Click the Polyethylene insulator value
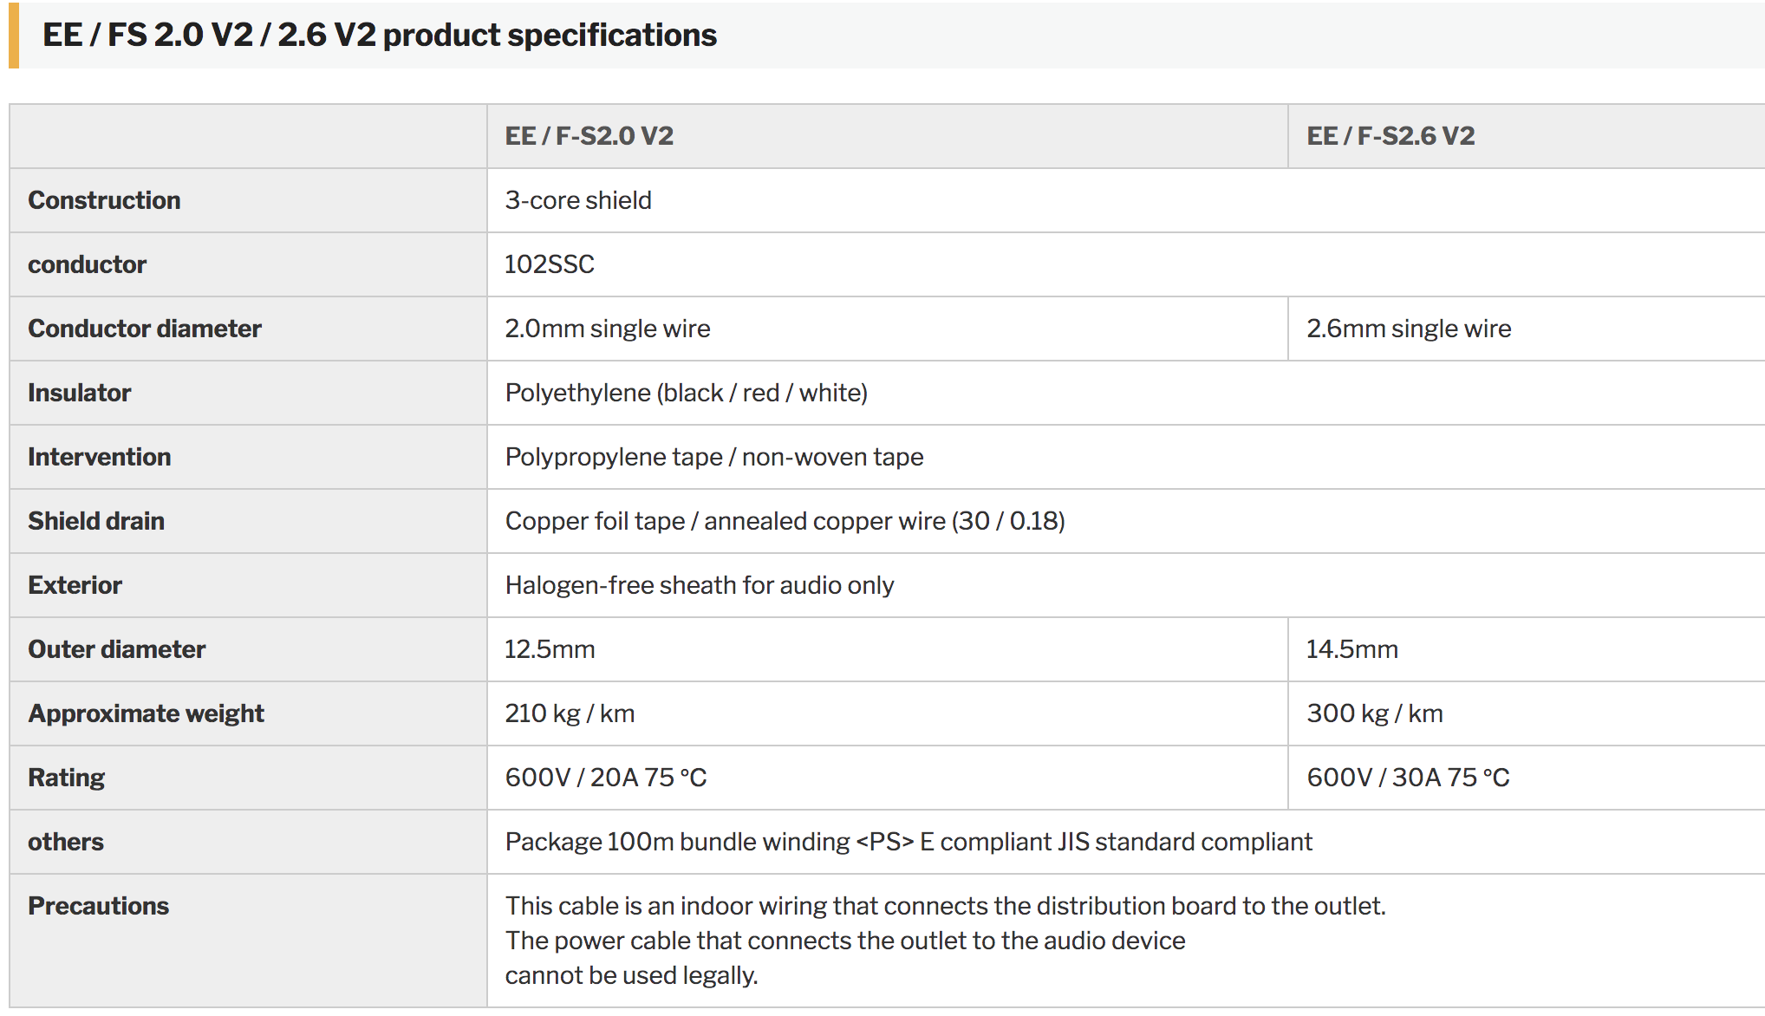 (x=687, y=393)
